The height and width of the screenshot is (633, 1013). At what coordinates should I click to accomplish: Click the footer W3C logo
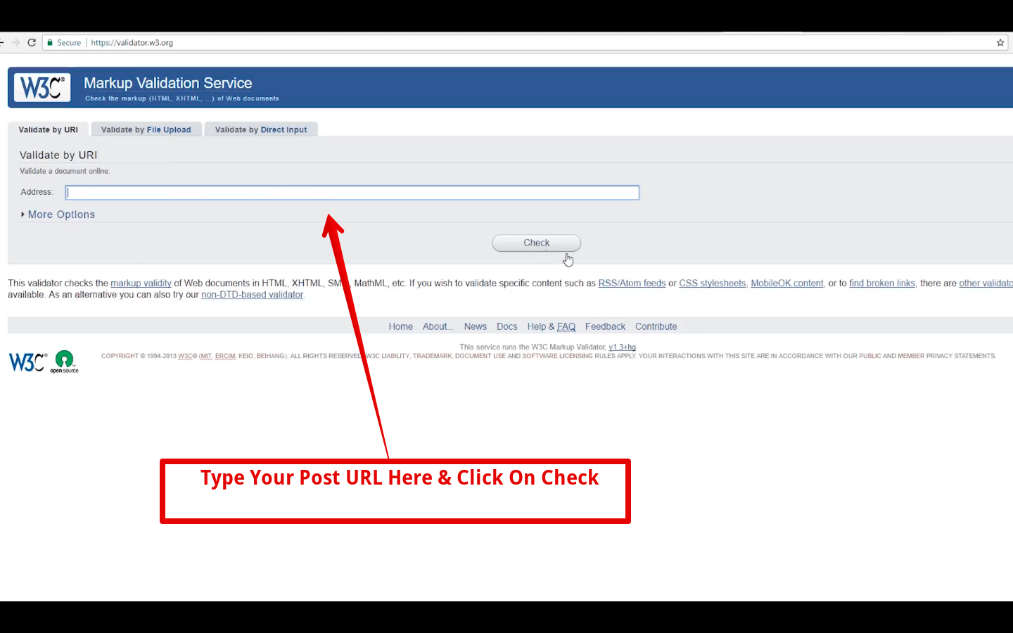click(x=27, y=362)
